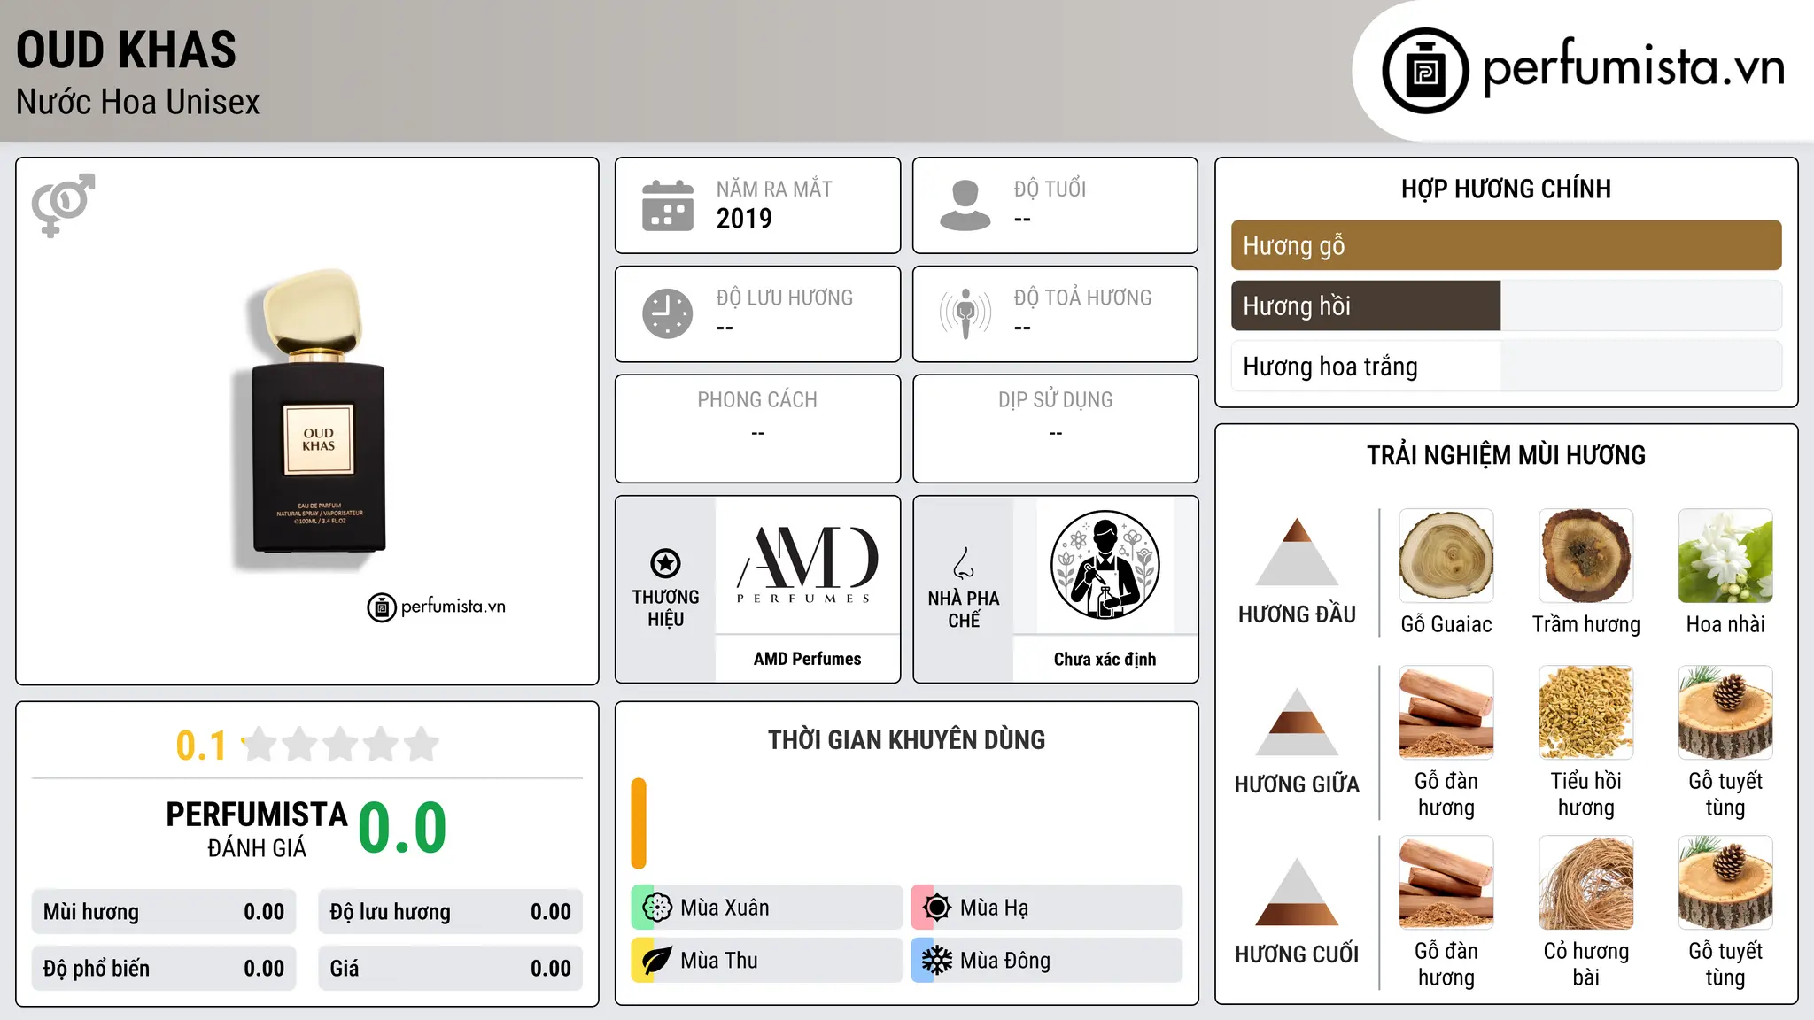Open the Gỗ Guaiac note image
1814x1020 pixels.
click(1446, 556)
